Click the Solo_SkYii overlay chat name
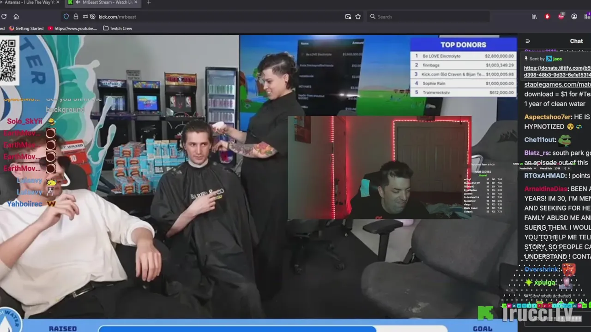The width and height of the screenshot is (591, 332). 24,121
